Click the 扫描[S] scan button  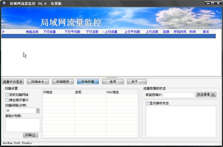[30, 135]
